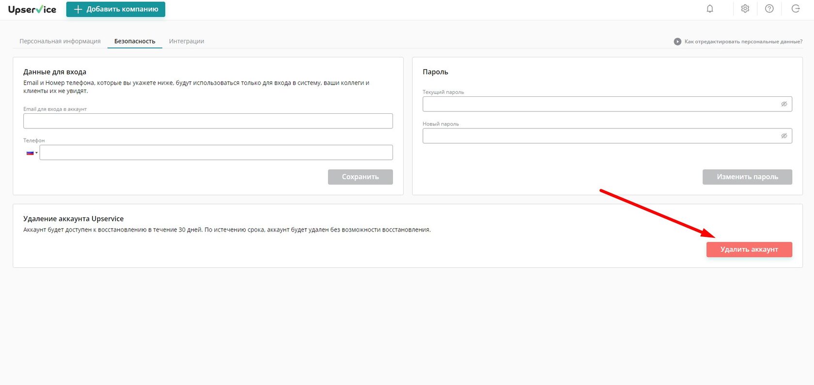Screen dimensions: 814x385
Task: Show the current password via eye icon
Action: pos(784,104)
